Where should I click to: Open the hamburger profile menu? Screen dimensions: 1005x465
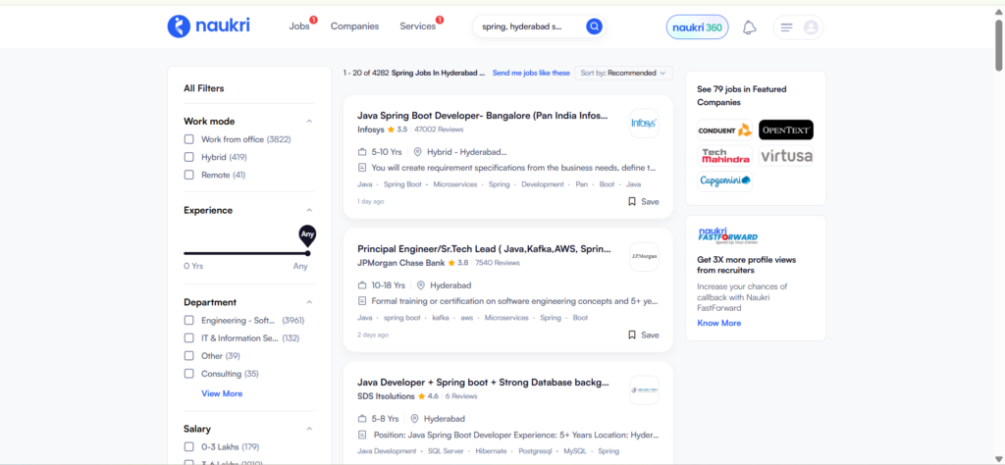coord(787,27)
